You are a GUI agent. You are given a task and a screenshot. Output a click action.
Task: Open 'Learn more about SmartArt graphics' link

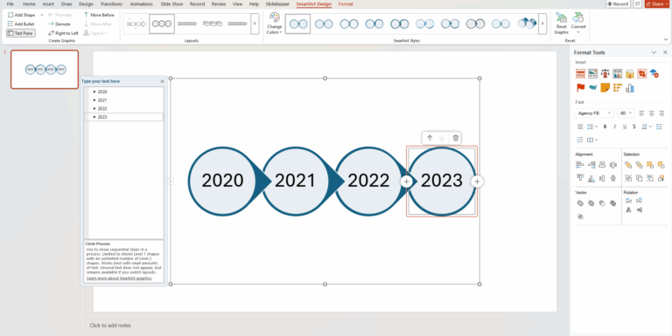point(119,278)
